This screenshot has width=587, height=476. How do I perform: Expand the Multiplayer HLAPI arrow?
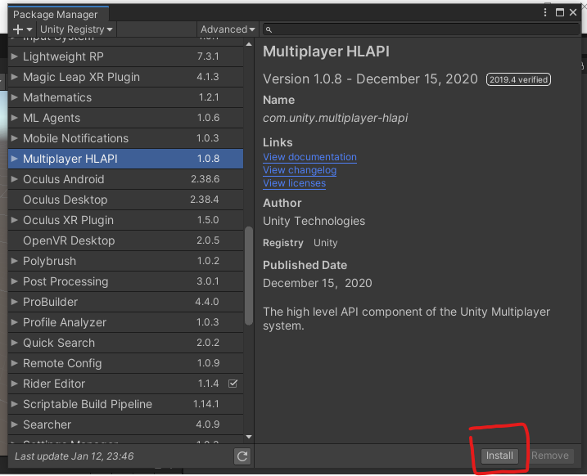tap(15, 159)
